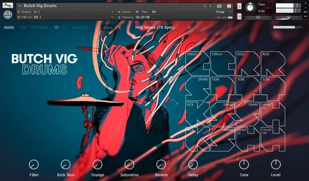Trigger the SNARE pad adjacent to the upper KICK pad
Image resolution: width=309 pixels, height=181 pixels.
tap(222, 114)
